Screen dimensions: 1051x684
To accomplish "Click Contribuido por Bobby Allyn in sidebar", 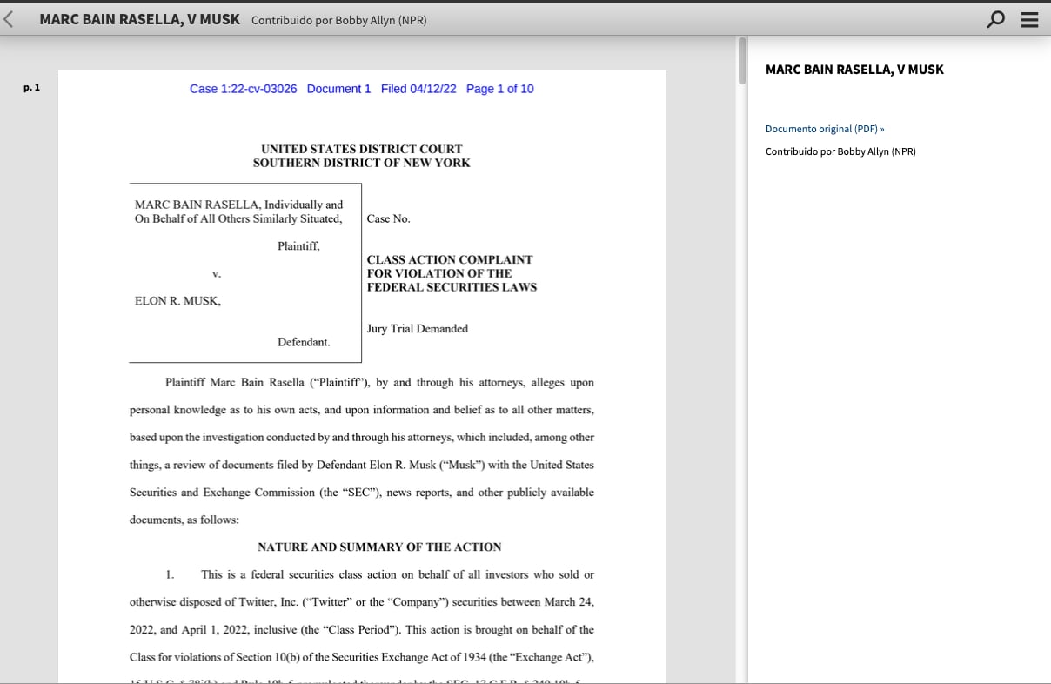I will (x=840, y=151).
